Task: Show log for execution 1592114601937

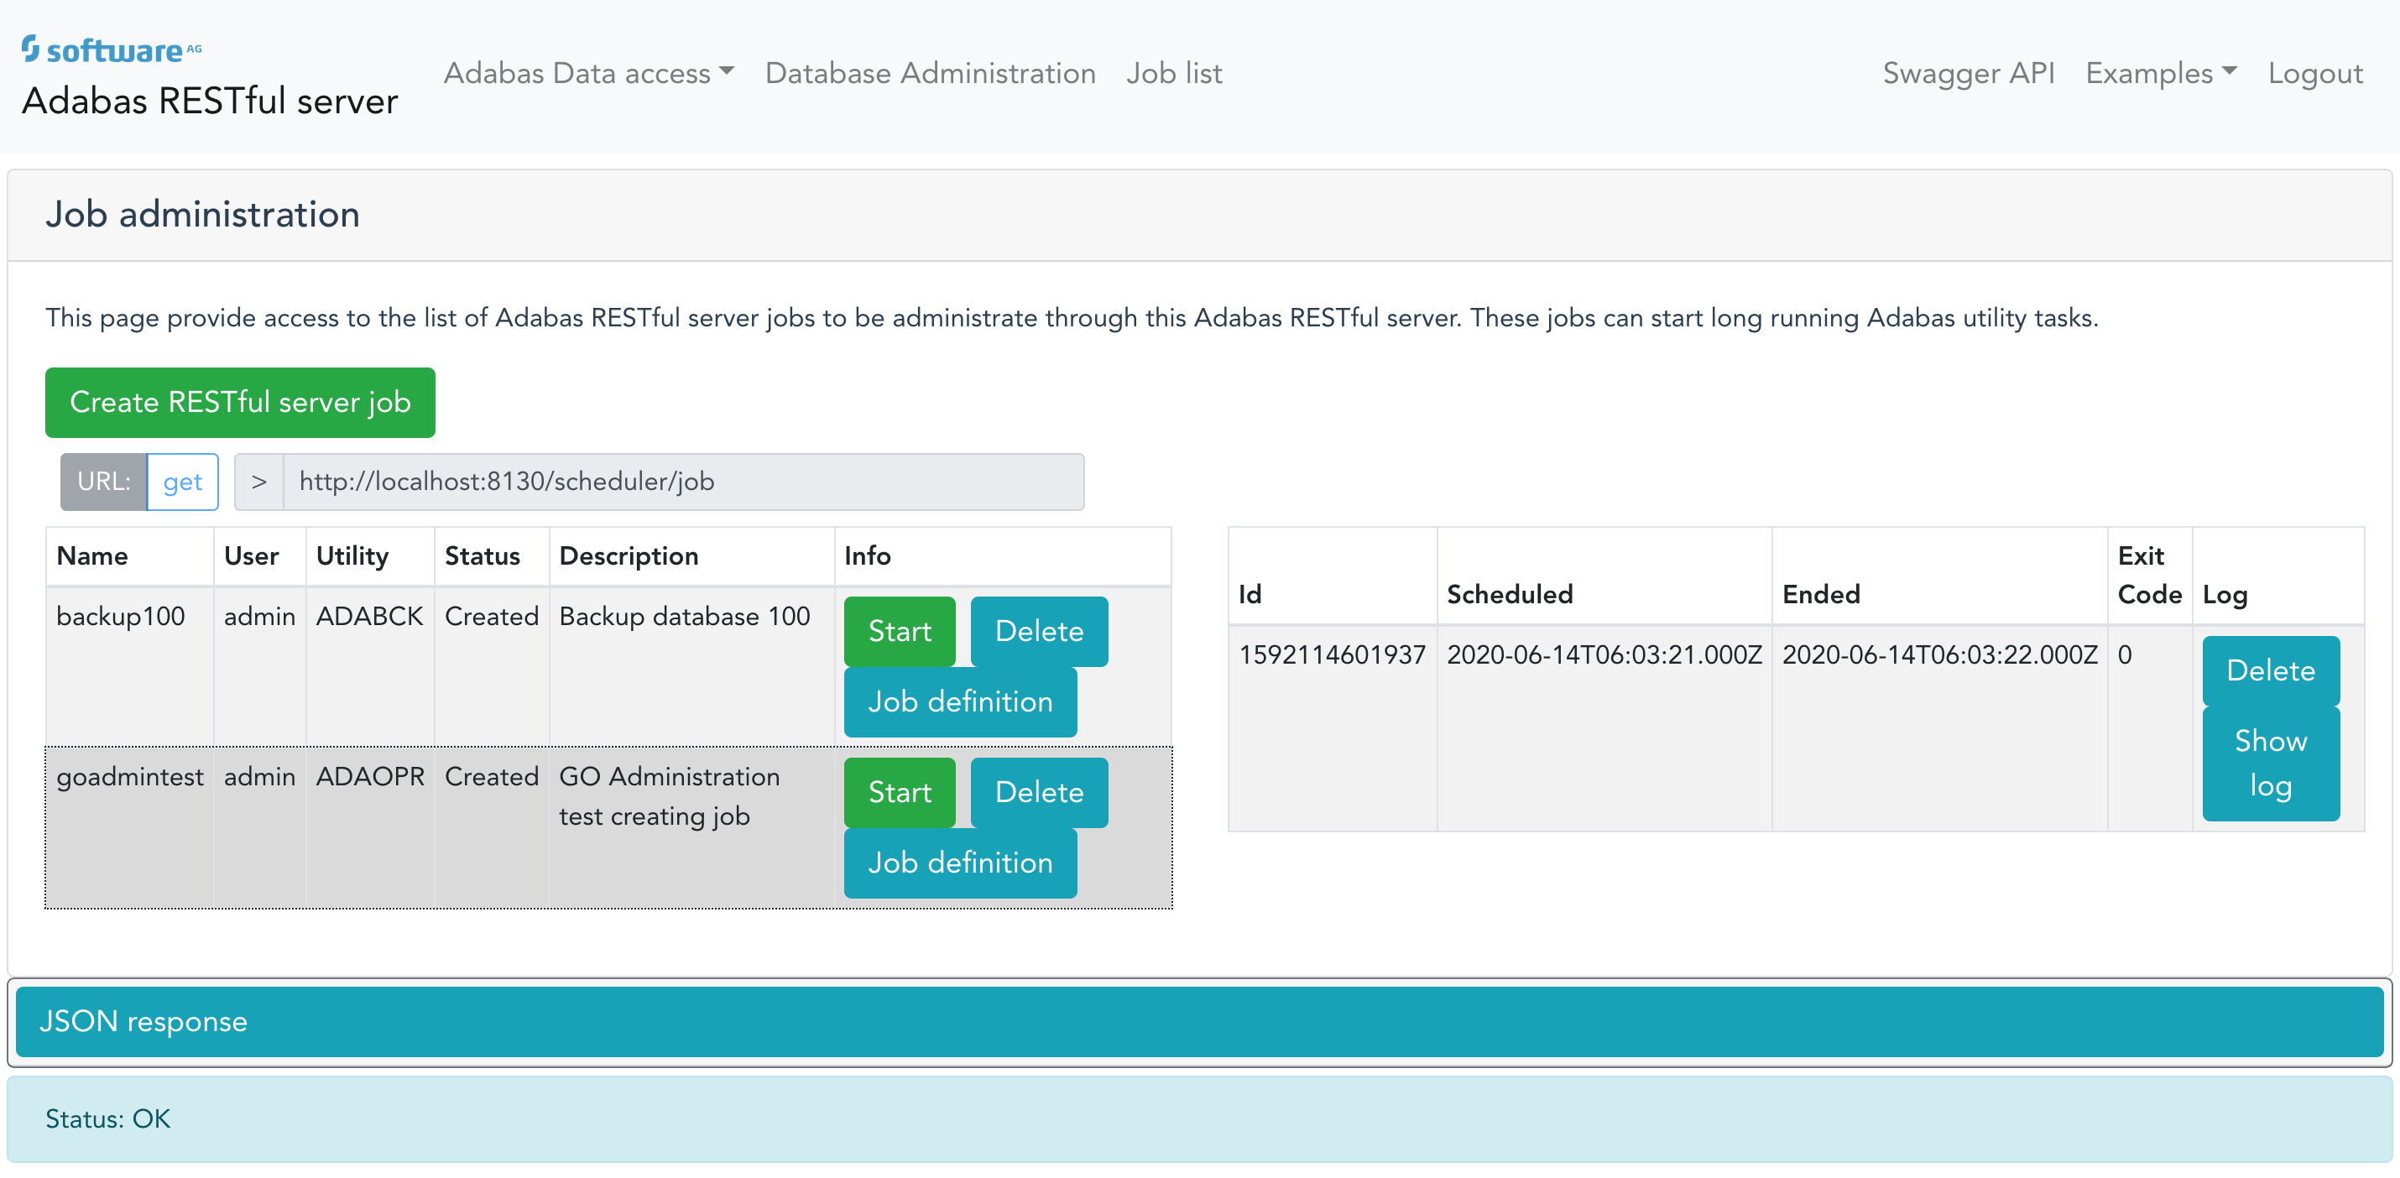Action: (x=2270, y=764)
